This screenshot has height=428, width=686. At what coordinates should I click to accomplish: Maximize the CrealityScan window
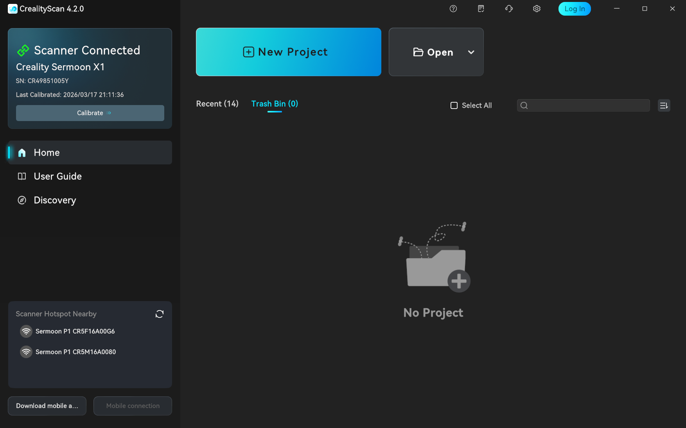click(645, 9)
